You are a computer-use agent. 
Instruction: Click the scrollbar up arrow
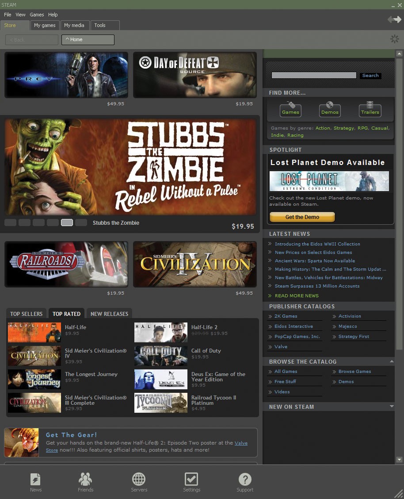pyautogui.click(x=399, y=54)
